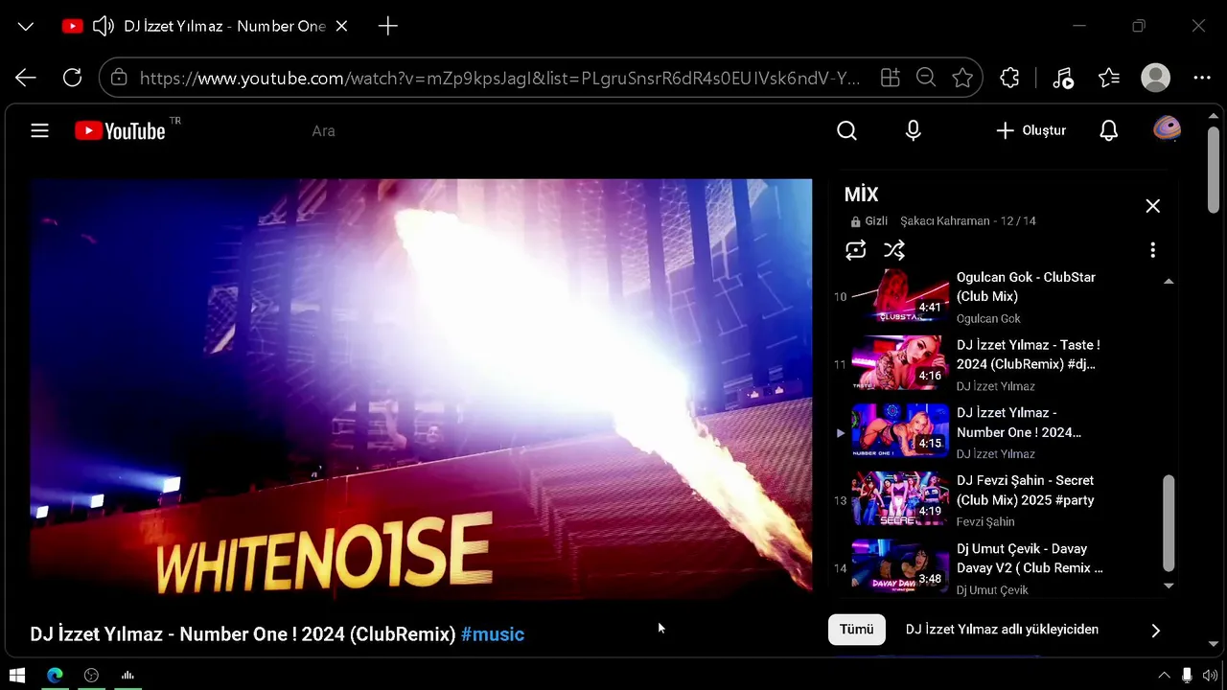Click the 'Dj Umut Çevik' channel name
1227x690 pixels.
(992, 590)
